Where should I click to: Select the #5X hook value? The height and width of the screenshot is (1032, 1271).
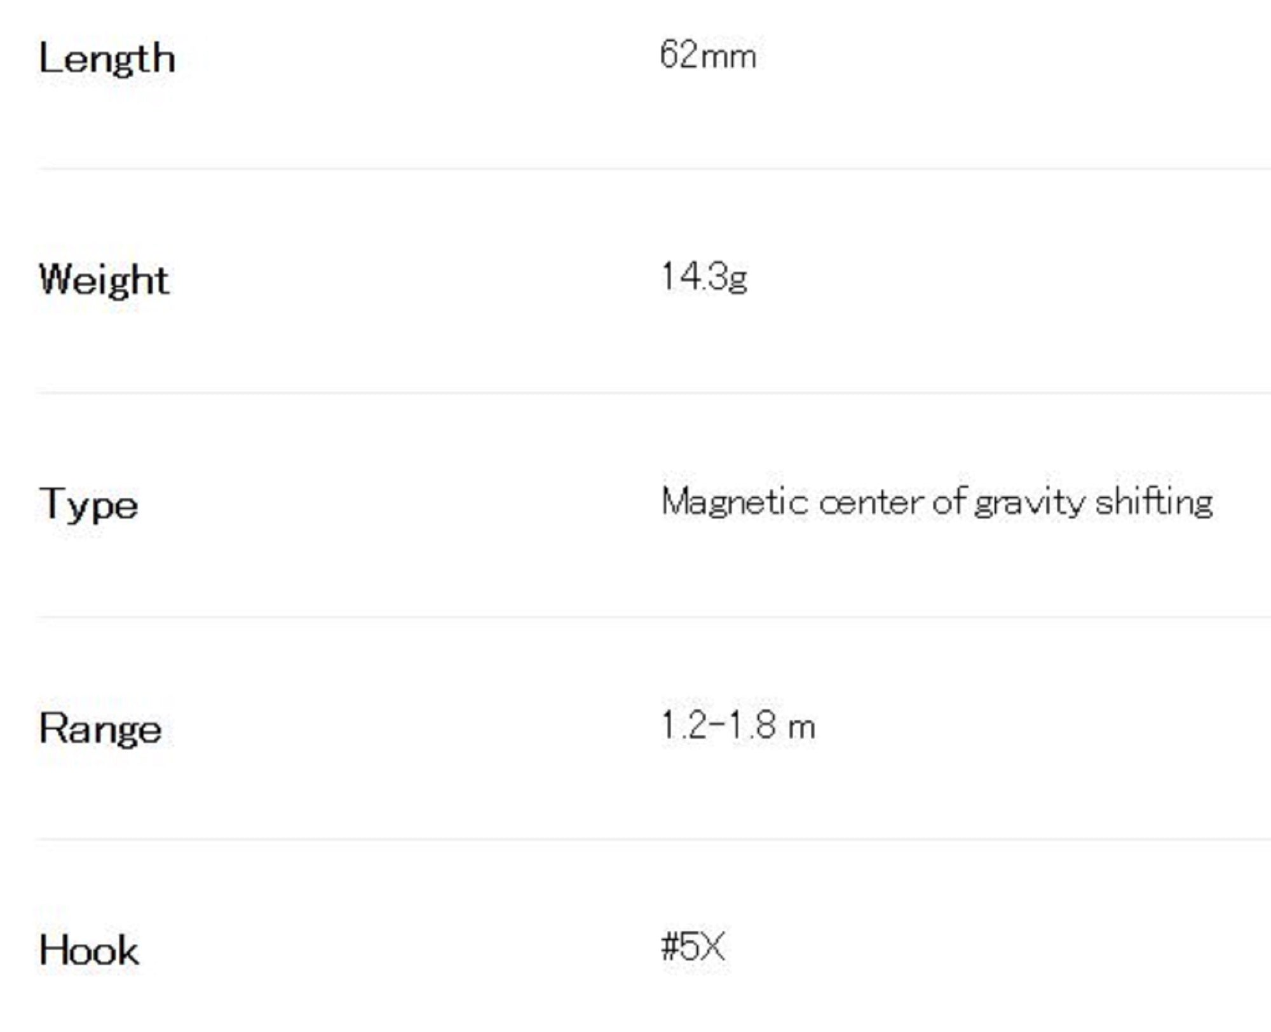click(693, 947)
